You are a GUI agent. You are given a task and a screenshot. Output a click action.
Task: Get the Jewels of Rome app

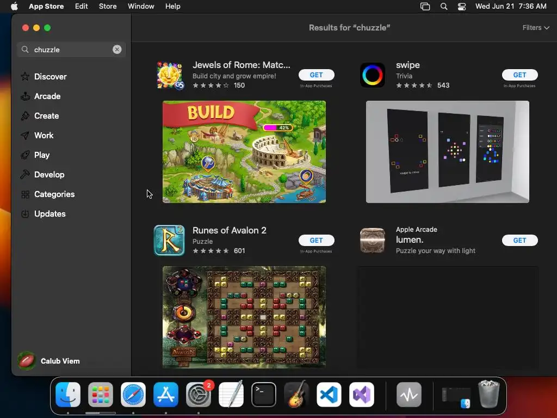pyautogui.click(x=316, y=75)
